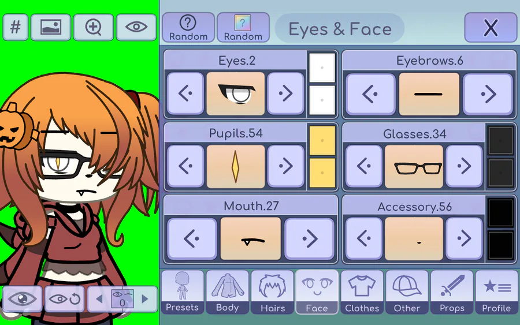This screenshot has width=520, height=325.
Task: Select previous Mouth style arrow
Action: coord(192,238)
